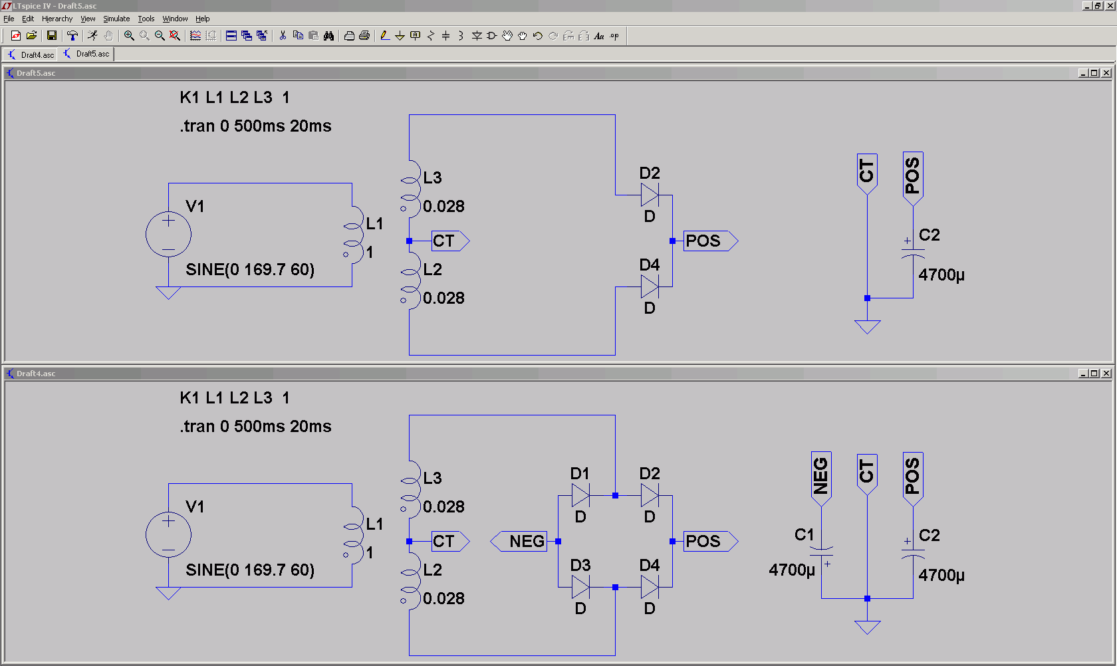
Task: Click the Open file folder icon
Action: pyautogui.click(x=31, y=36)
